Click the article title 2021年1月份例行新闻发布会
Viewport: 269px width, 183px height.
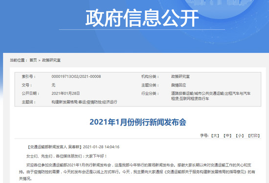[138, 122]
